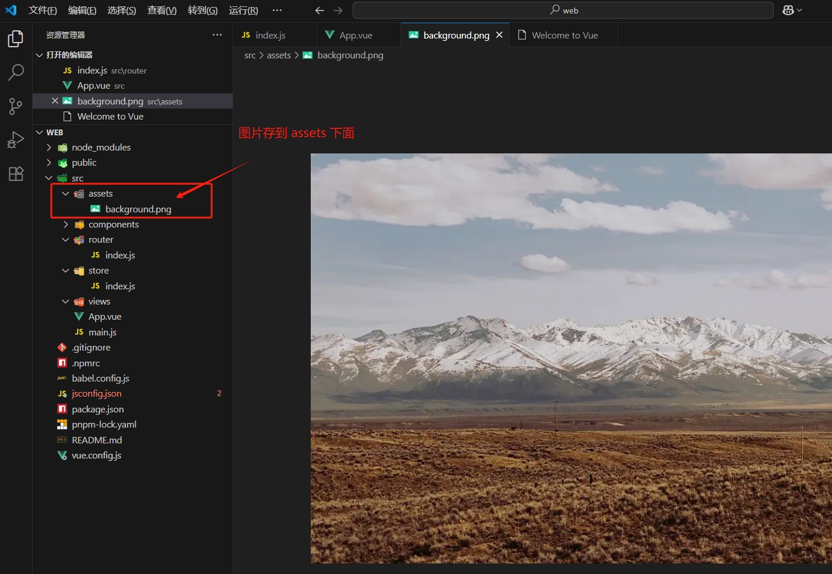
Task: Open package.json in file tree
Action: coord(97,409)
